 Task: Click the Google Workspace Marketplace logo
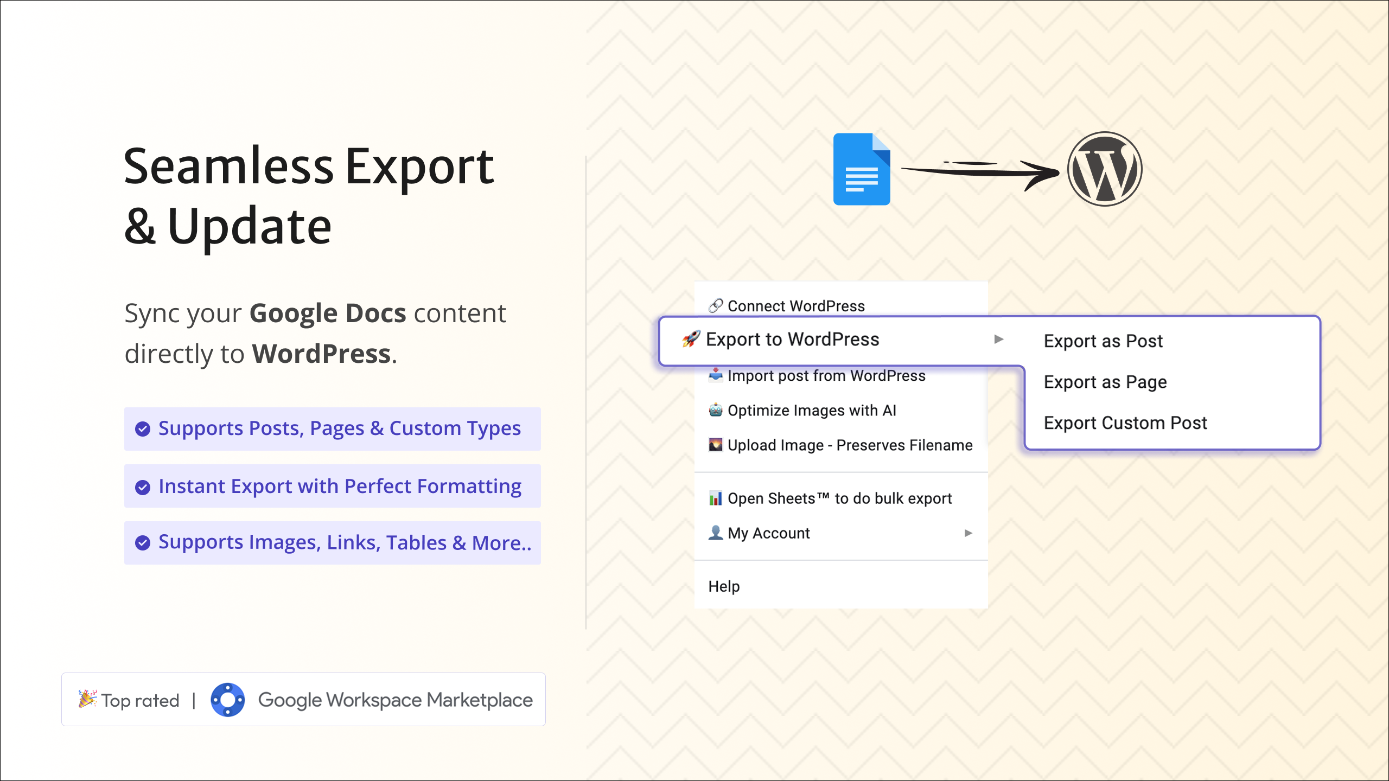227,700
